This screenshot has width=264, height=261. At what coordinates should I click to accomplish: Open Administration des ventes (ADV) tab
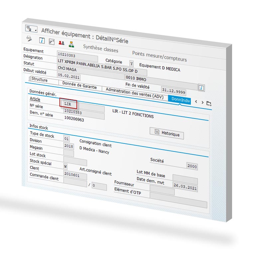point(135,93)
